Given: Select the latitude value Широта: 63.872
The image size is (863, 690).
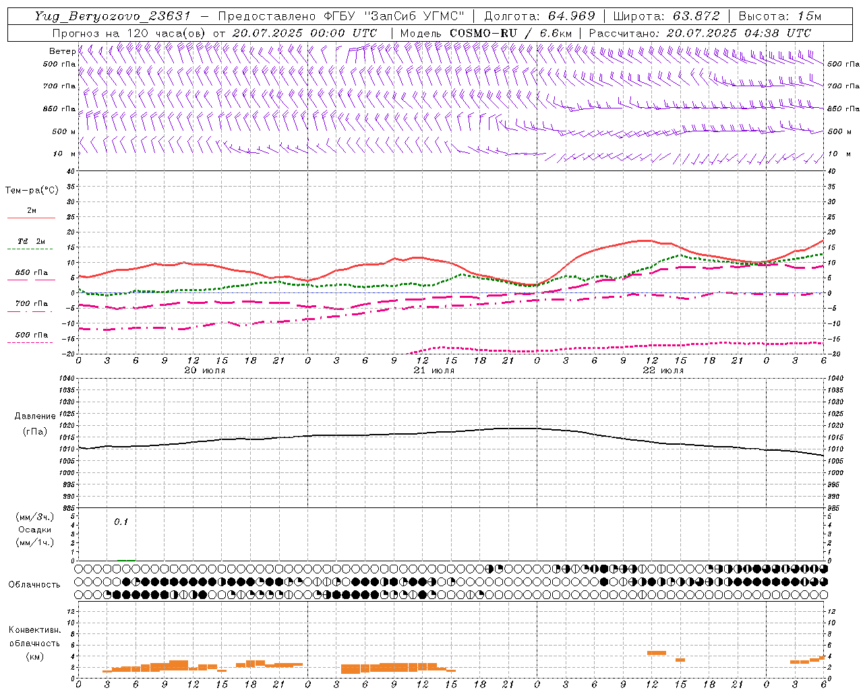Looking at the screenshot, I should tap(667, 16).
